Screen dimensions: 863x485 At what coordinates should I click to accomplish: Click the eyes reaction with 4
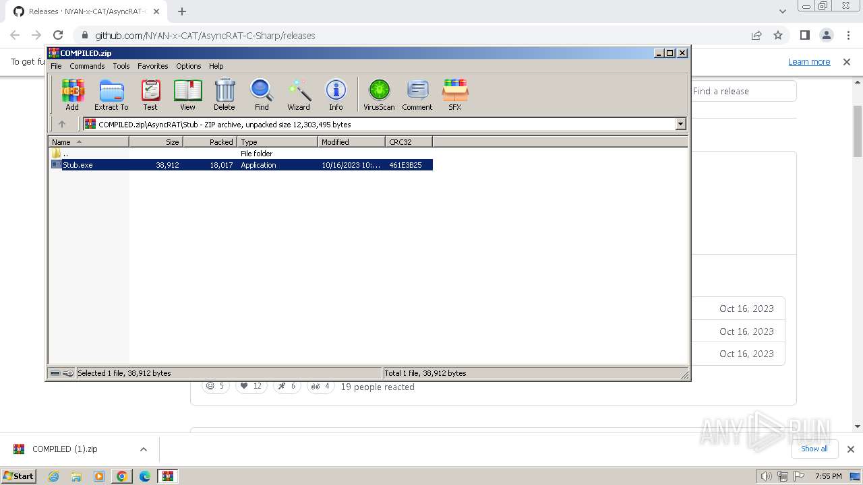point(321,386)
